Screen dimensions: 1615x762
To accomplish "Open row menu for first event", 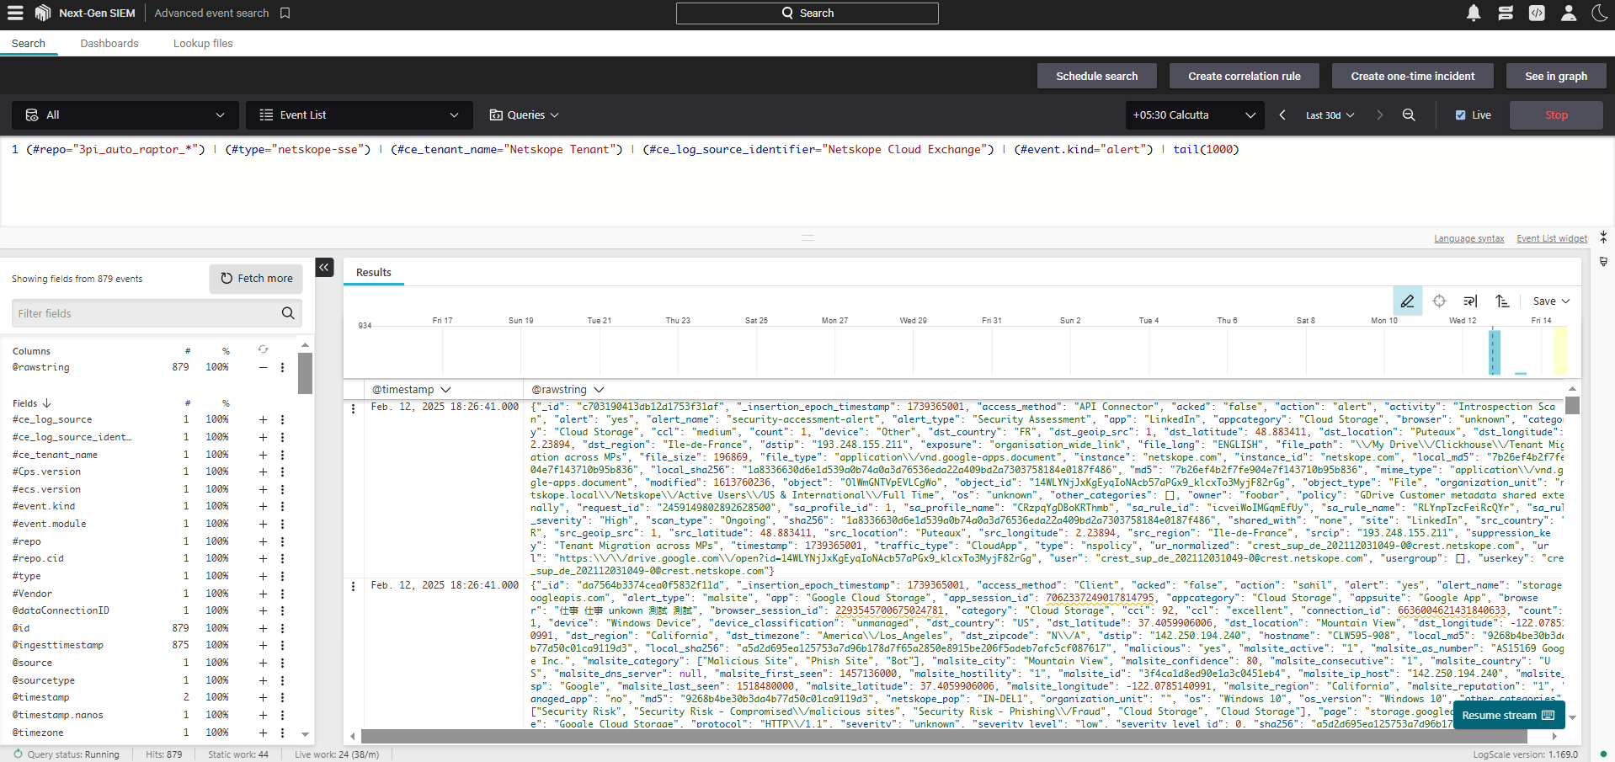I will tap(353, 408).
